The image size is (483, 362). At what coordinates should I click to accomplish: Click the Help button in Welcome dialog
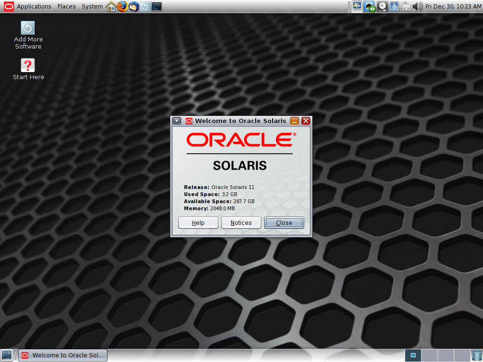(x=198, y=222)
